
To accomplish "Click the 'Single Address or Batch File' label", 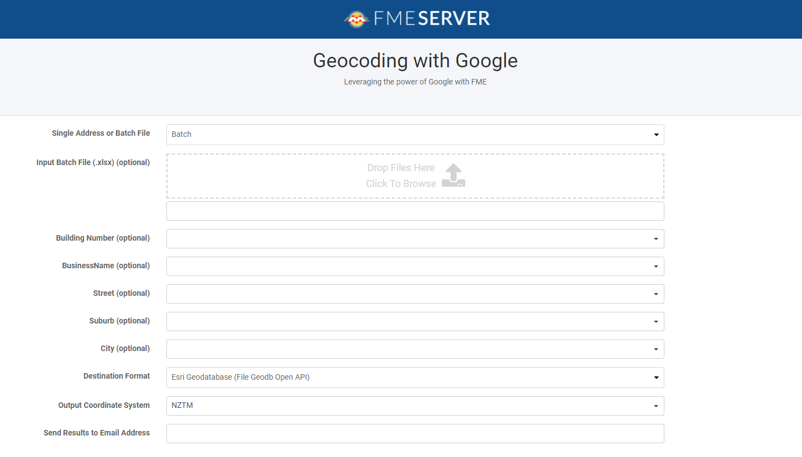I will click(101, 133).
